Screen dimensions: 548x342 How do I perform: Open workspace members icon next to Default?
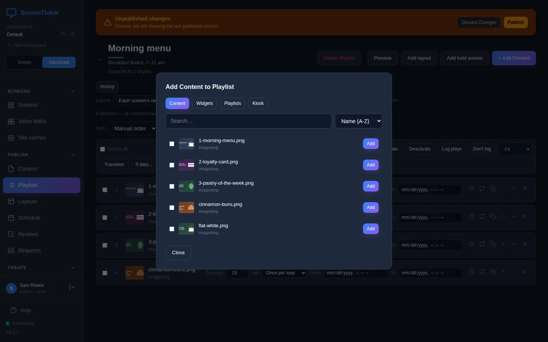point(63,34)
